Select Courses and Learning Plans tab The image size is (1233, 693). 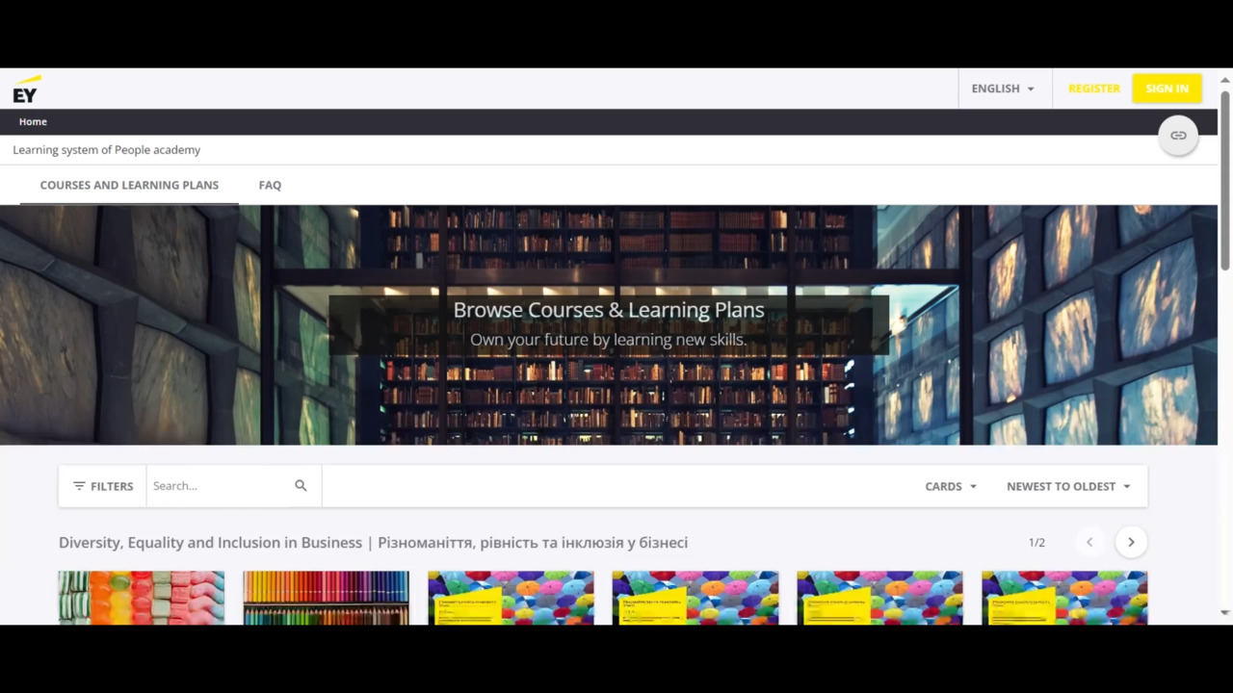coord(129,185)
